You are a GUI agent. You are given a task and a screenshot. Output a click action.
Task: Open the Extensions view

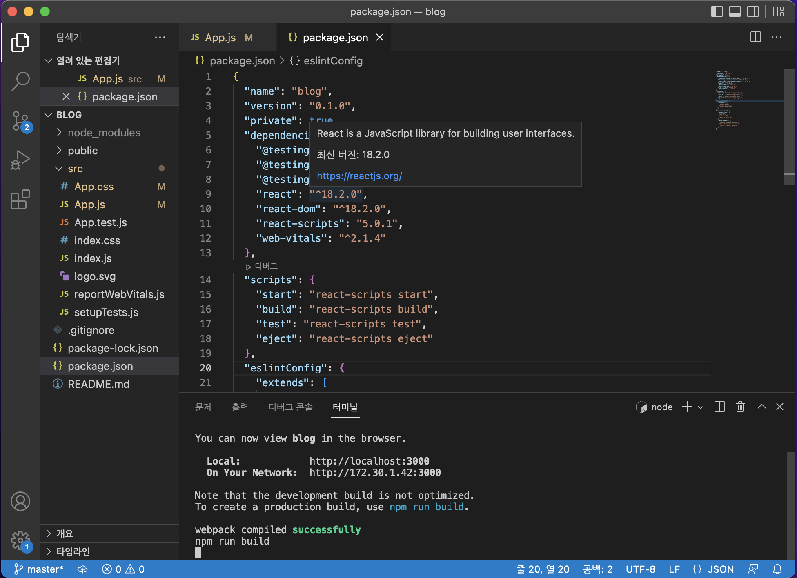click(x=21, y=200)
